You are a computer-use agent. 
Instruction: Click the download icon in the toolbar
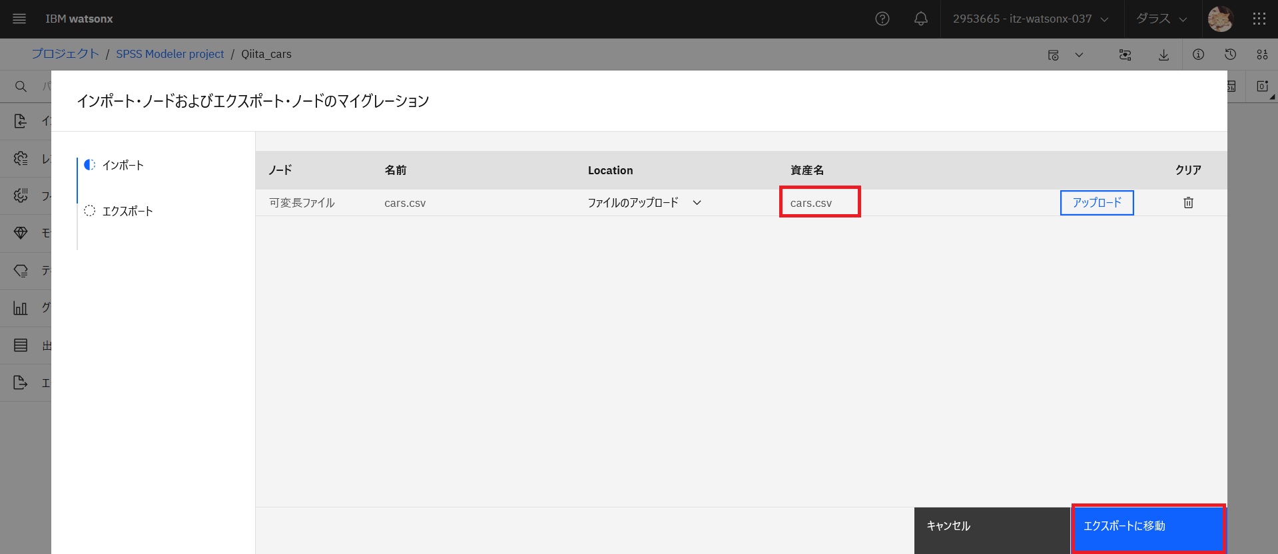pyautogui.click(x=1163, y=55)
